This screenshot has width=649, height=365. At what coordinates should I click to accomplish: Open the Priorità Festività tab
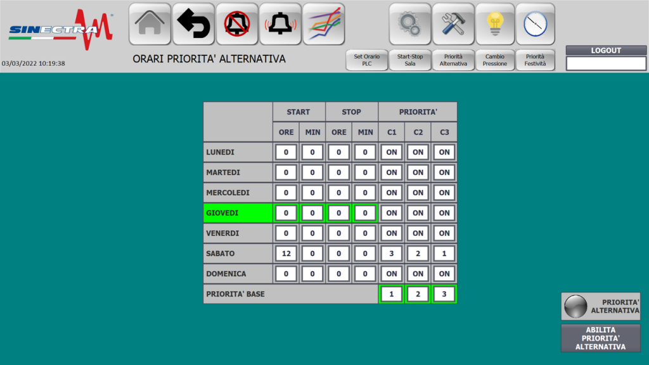pyautogui.click(x=535, y=60)
